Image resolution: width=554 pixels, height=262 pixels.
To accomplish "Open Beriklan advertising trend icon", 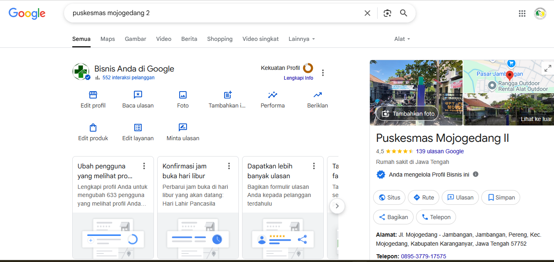I will tap(318, 95).
